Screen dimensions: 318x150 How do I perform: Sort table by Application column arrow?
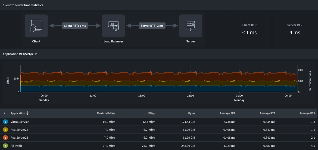(27, 113)
